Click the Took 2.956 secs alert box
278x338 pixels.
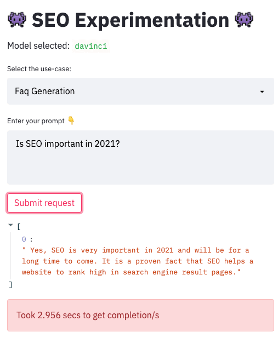click(140, 315)
